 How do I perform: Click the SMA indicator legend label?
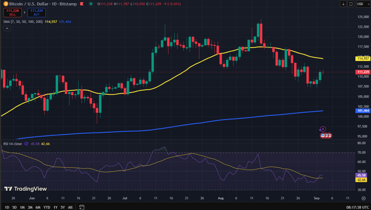(x=22, y=22)
